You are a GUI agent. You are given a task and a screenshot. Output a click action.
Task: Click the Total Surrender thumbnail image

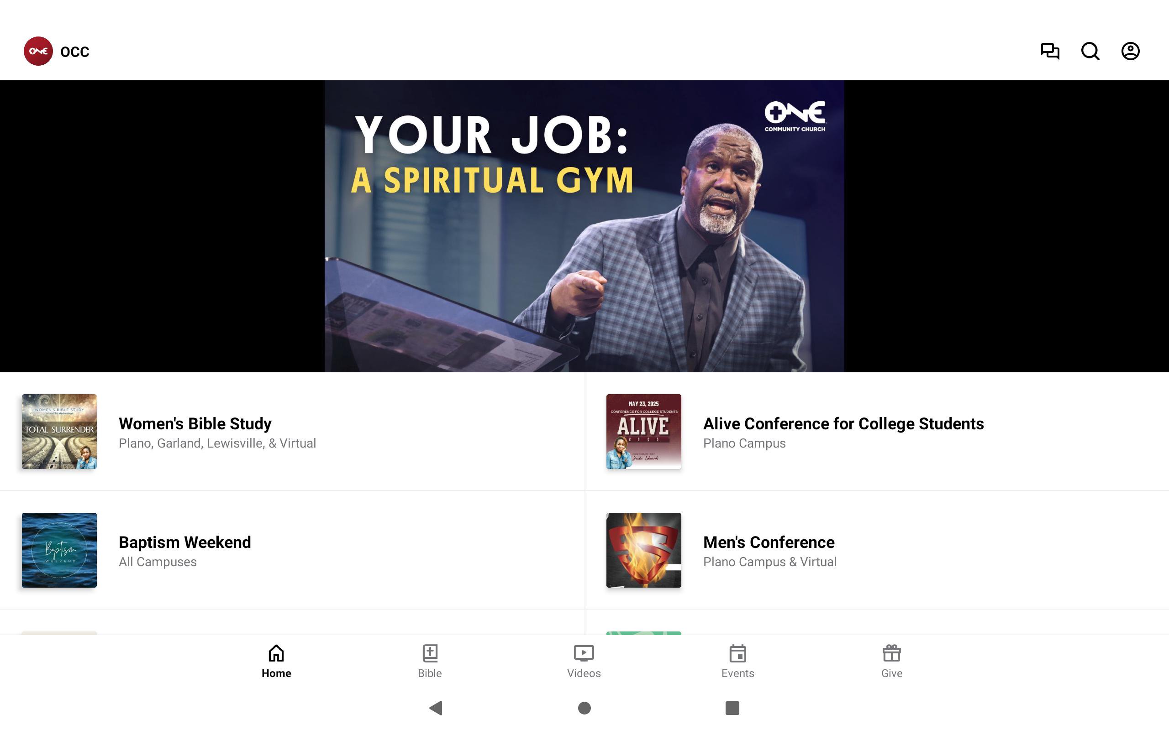pyautogui.click(x=59, y=432)
